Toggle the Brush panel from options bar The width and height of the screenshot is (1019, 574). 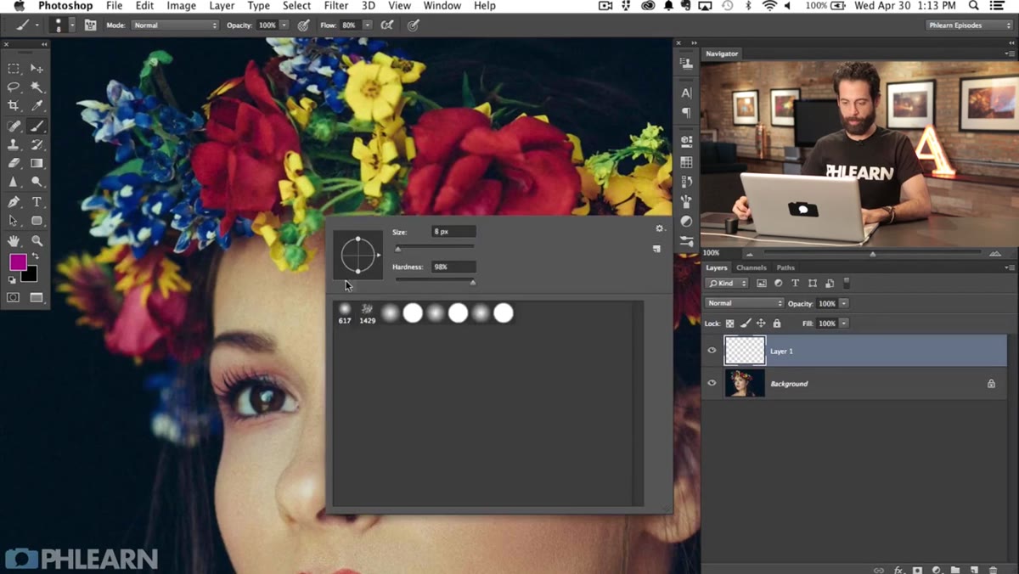click(90, 25)
